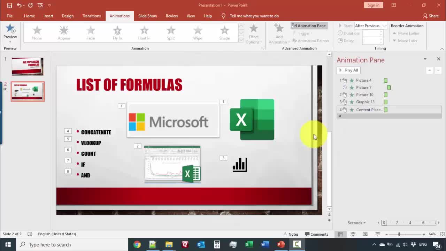Click the Save icon in the title bar

(x=9, y=5)
